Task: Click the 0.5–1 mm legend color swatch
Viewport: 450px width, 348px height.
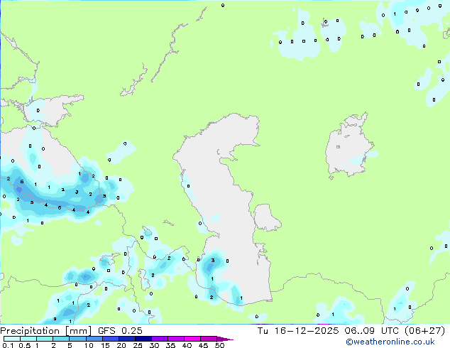Action: [28, 339]
